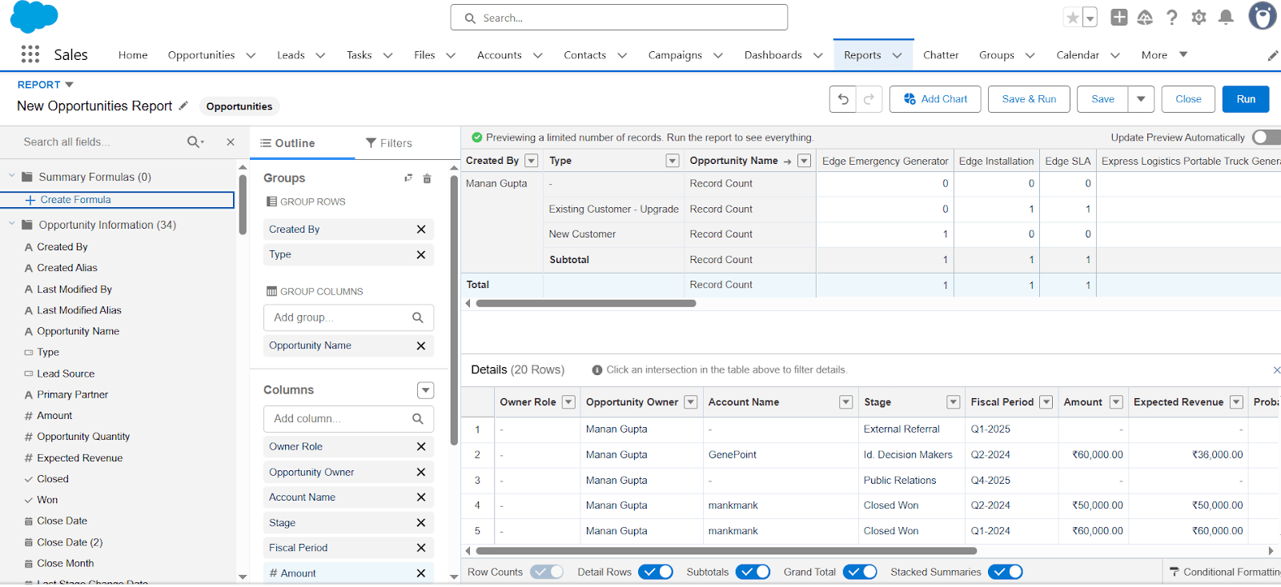
Task: Open the Fiscal Period column menu
Action: point(1046,402)
